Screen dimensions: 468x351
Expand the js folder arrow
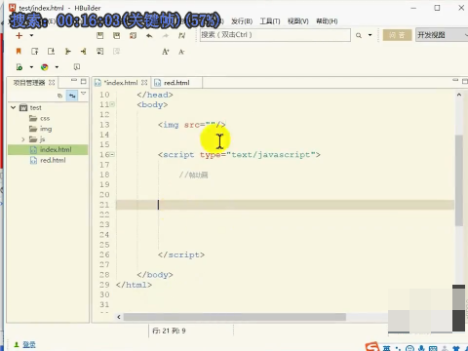(x=22, y=139)
